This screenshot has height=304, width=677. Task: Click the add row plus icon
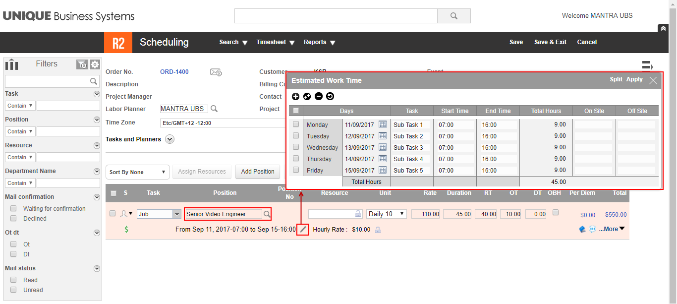pyautogui.click(x=295, y=96)
